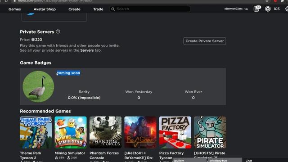The height and width of the screenshot is (162, 288).
Task: Open the jpullem chat tab
Action: pos(189,160)
